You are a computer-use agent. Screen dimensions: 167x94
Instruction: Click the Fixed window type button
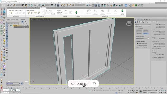click(x=139, y=32)
